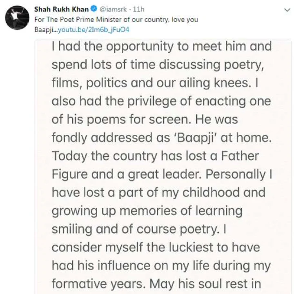Open Shah Rukh Khan's profile avatar
This screenshot has height=294, width=294.
pos(17,18)
